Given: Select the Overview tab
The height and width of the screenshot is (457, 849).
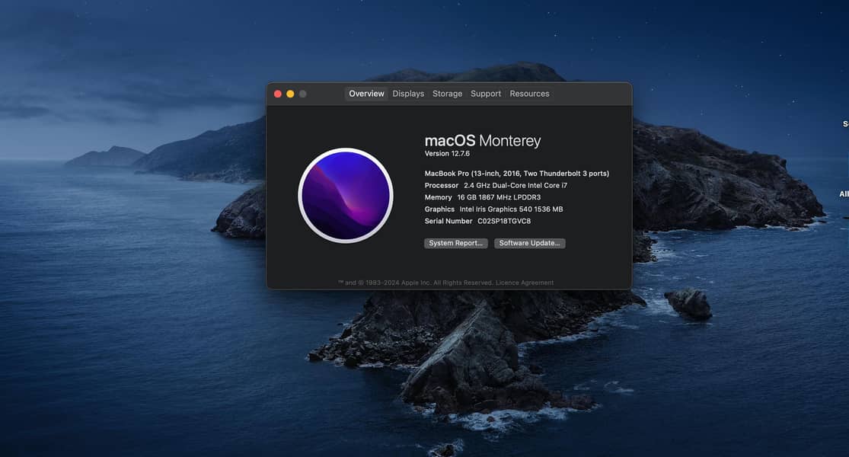Looking at the screenshot, I should (x=366, y=94).
